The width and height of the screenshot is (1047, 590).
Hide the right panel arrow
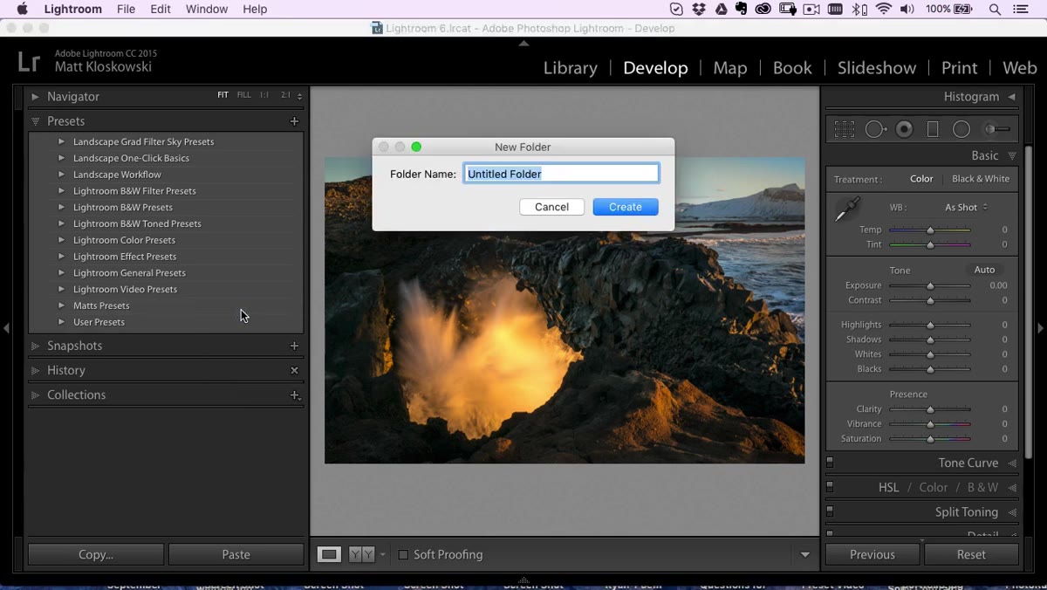(1040, 328)
